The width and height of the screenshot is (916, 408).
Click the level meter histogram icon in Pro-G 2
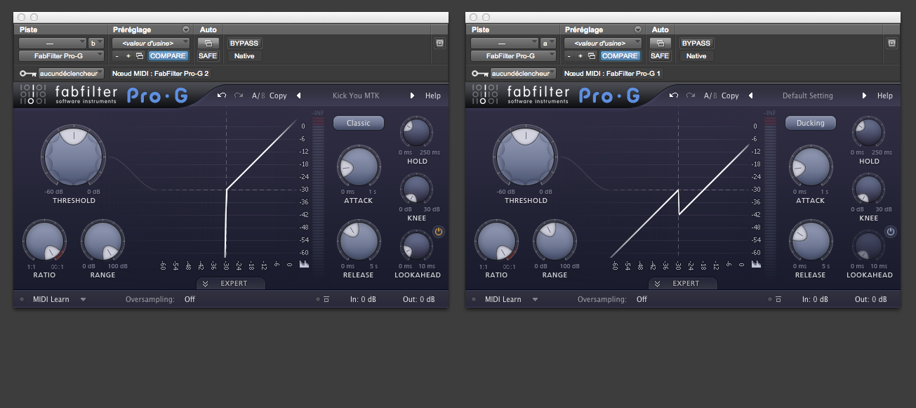[304, 264]
